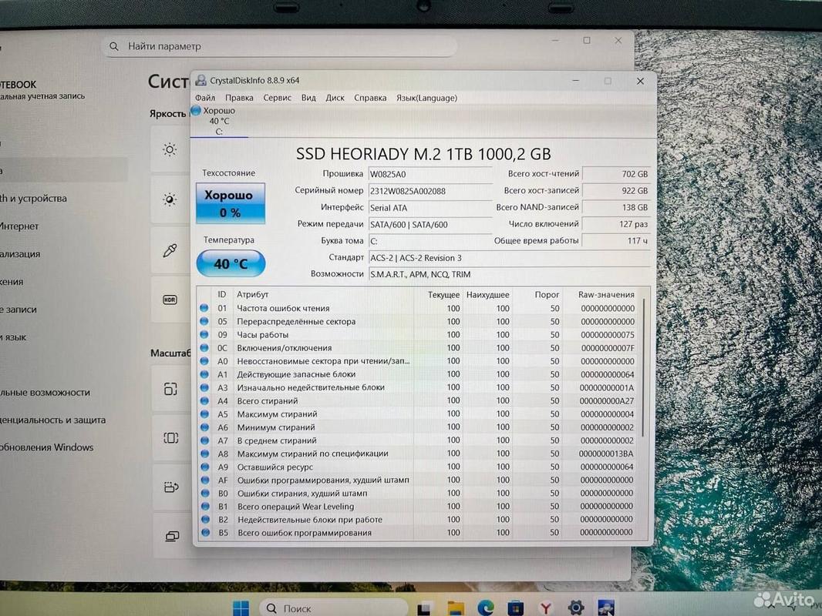Click the Windows Start button on taskbar
The height and width of the screenshot is (616, 822).
241,608
